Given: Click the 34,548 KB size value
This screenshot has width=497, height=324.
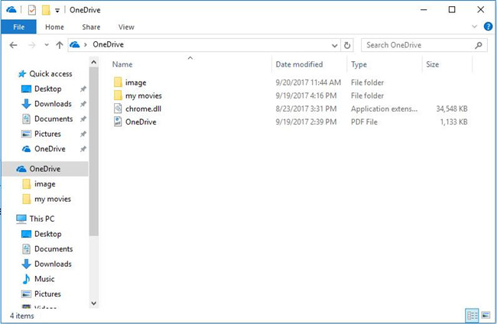Looking at the screenshot, I should 451,109.
